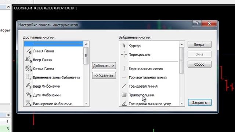
Task: Click the USDCHF,H1 chart header text
Action: (x=23, y=8)
